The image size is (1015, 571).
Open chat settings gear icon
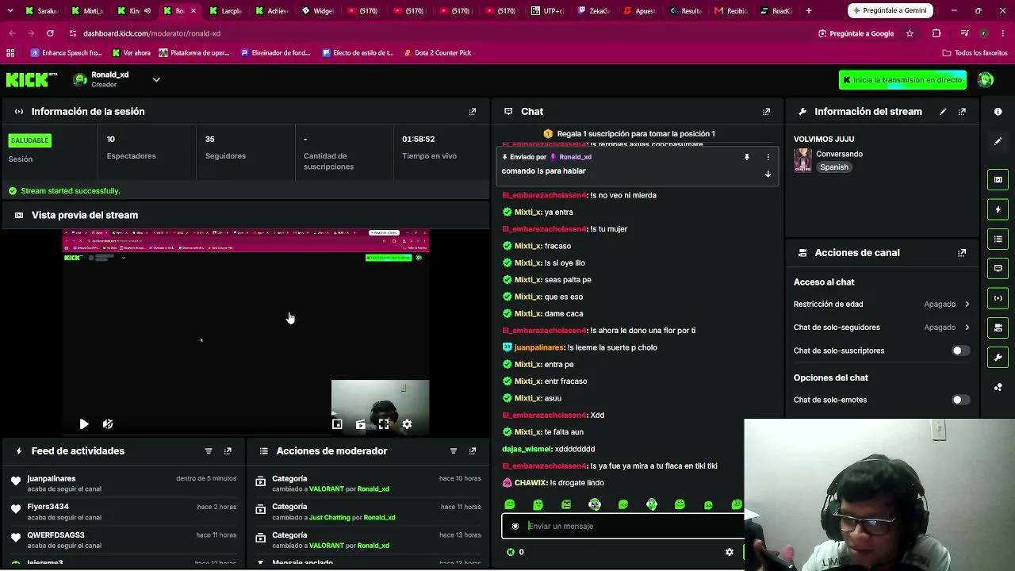pos(730,552)
